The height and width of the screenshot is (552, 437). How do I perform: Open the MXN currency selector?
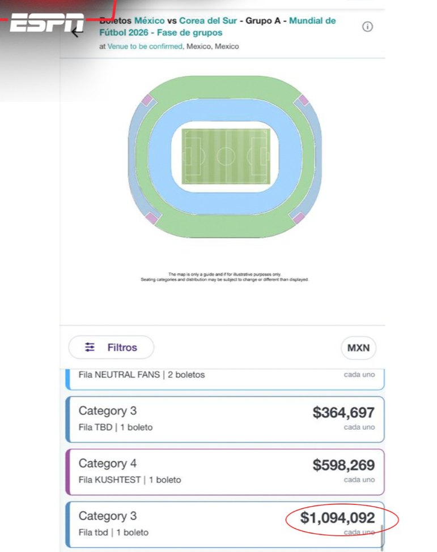[358, 348]
